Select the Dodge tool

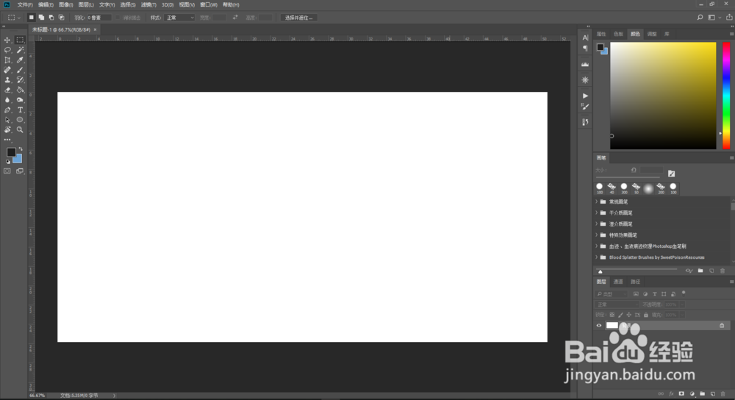tap(20, 100)
